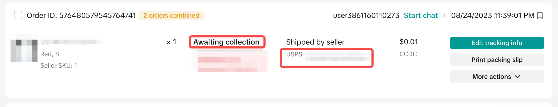Click the Awaiting collection status label
The width and height of the screenshot is (558, 107).
click(226, 42)
